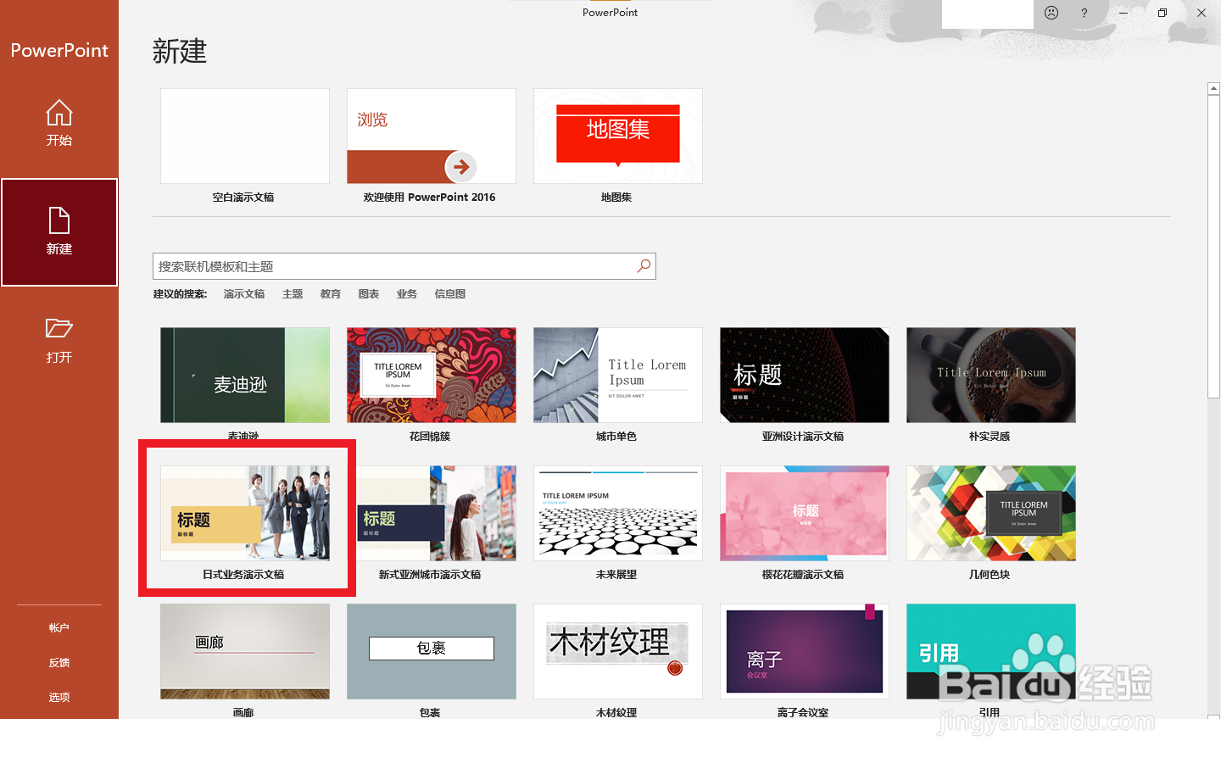Image resolution: width=1221 pixels, height=763 pixels.
Task: Select the 日式业务演示文稿 template thumbnail
Action: [x=245, y=513]
